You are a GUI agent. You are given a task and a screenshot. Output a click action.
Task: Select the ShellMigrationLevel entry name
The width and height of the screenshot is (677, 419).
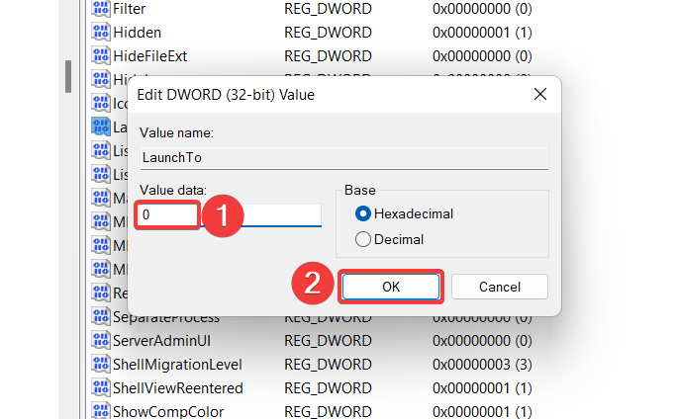coord(177,364)
